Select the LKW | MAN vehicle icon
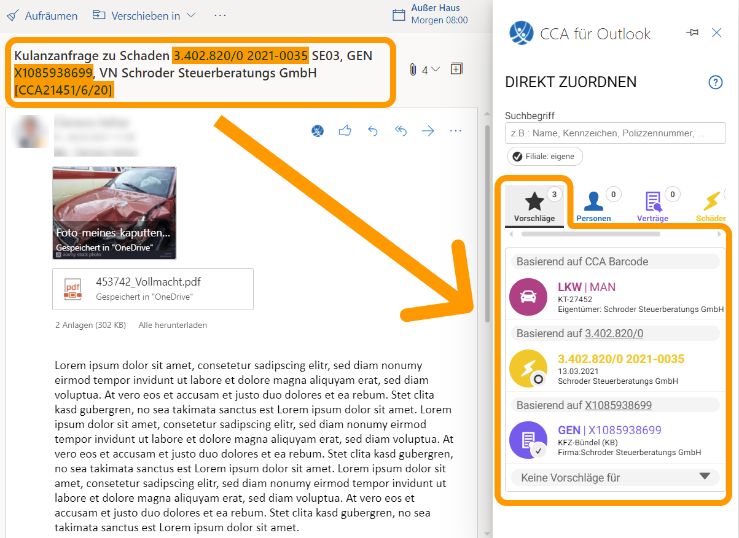The width and height of the screenshot is (739, 538). tap(528, 297)
